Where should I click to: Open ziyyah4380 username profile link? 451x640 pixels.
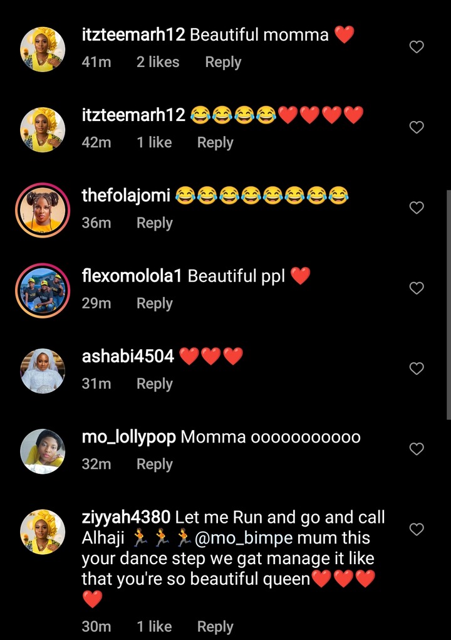[x=126, y=518]
